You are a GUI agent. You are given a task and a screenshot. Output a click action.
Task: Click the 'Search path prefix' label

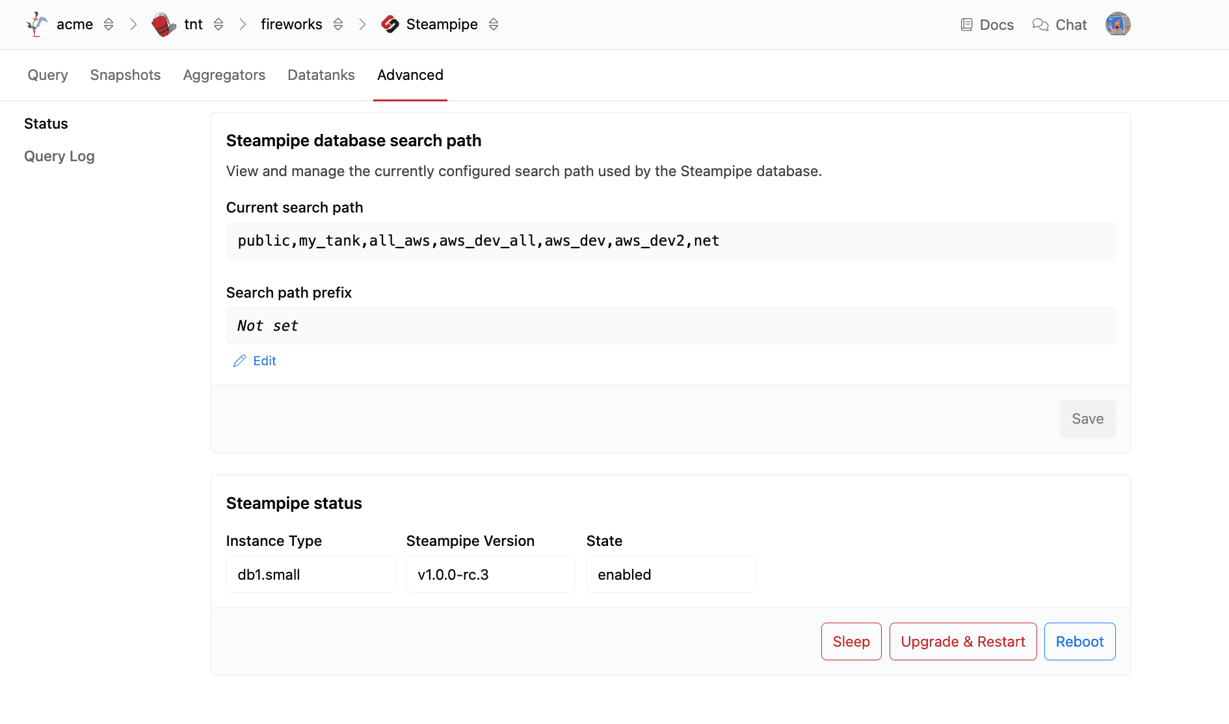click(x=289, y=292)
